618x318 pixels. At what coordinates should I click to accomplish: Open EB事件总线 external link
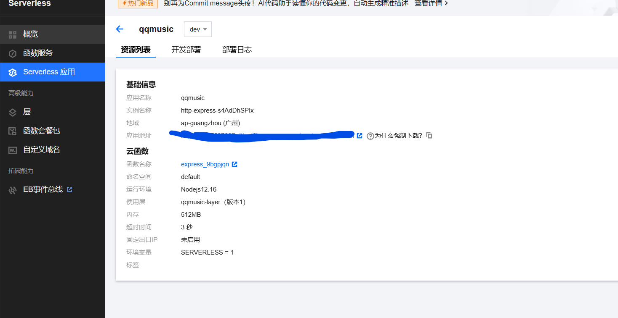(52, 189)
